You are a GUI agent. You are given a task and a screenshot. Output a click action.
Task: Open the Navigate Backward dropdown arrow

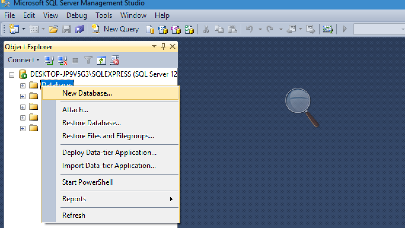300,29
